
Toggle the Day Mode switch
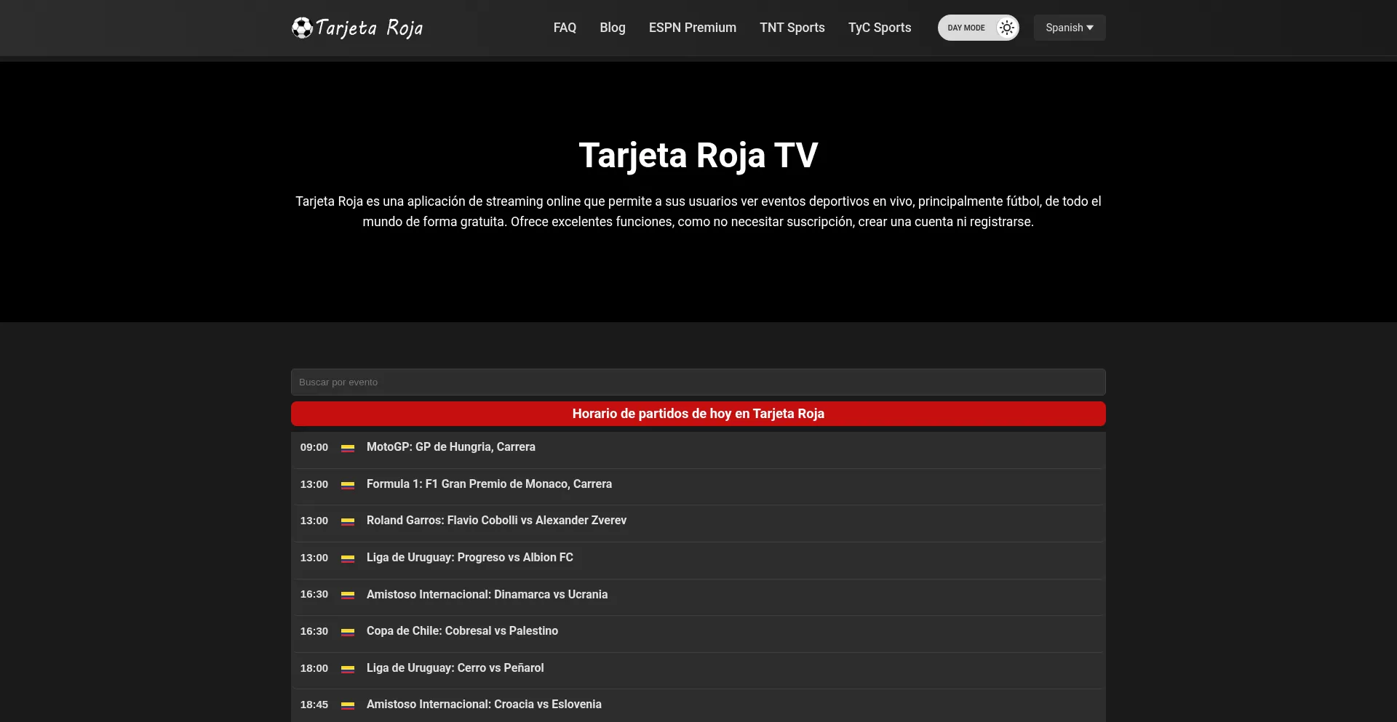click(x=978, y=28)
